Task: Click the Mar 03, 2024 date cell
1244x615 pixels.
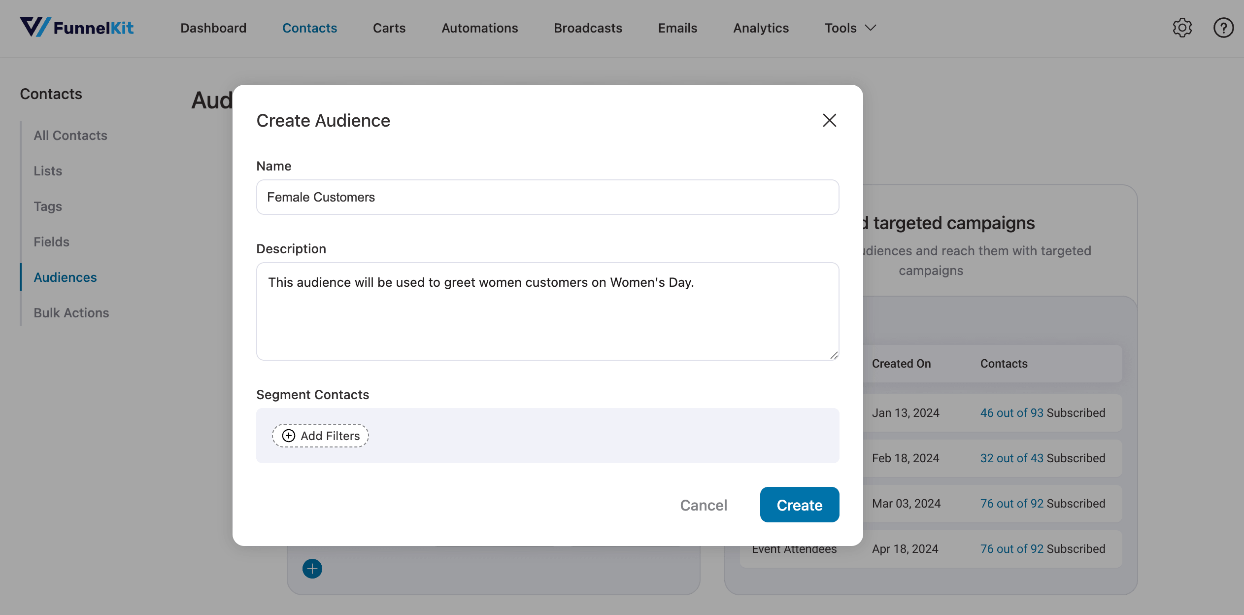Action: click(x=906, y=504)
